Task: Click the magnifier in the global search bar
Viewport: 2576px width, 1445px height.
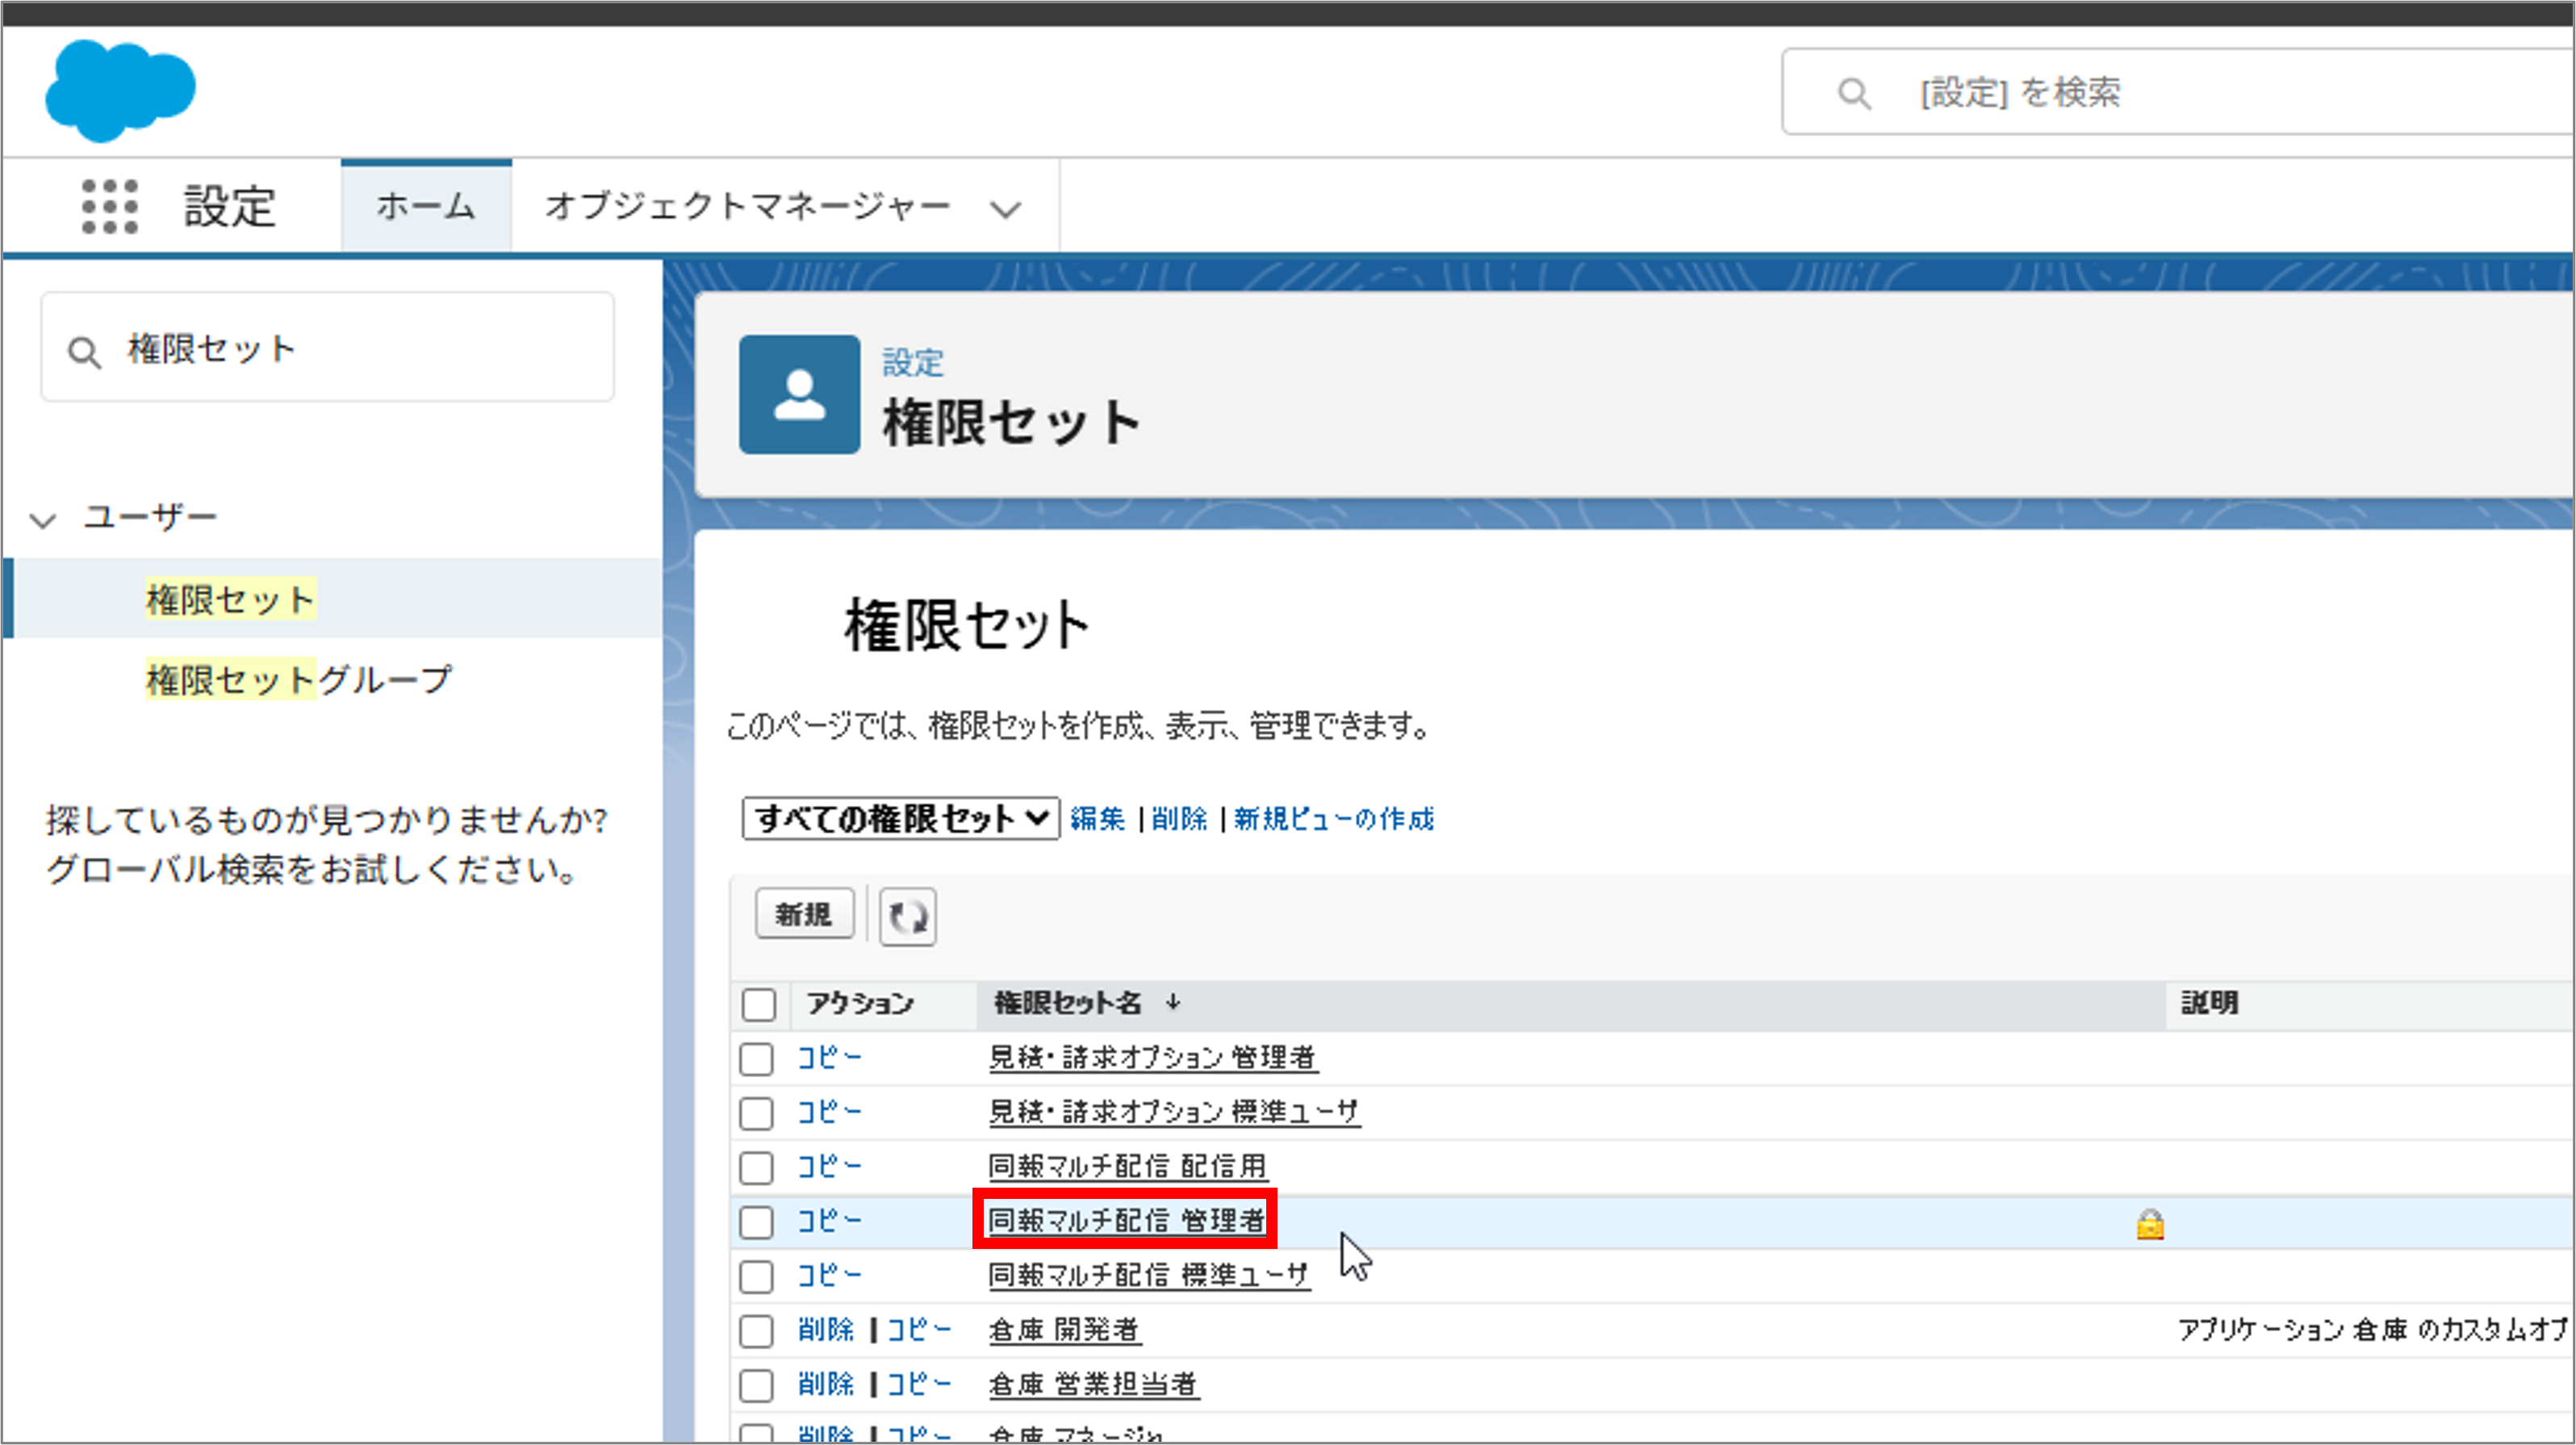Action: coord(1855,93)
